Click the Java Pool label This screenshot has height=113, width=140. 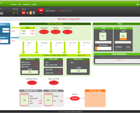point(49,70)
